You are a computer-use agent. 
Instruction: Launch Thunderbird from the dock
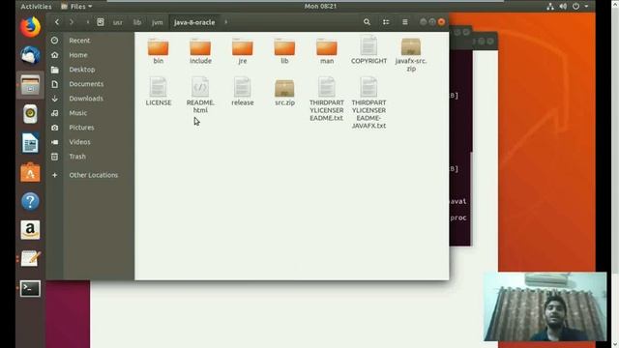click(30, 55)
